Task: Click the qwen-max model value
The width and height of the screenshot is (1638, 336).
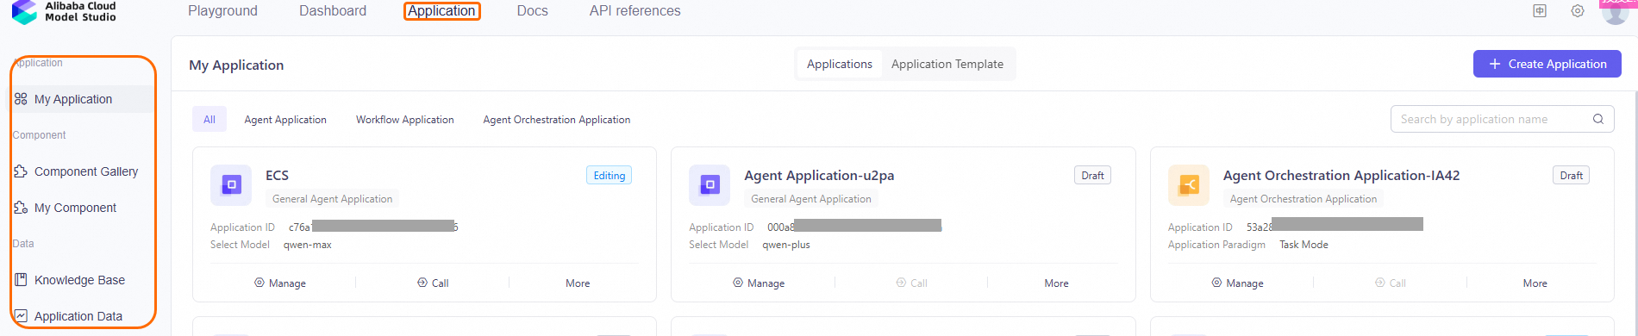Action: click(x=308, y=245)
